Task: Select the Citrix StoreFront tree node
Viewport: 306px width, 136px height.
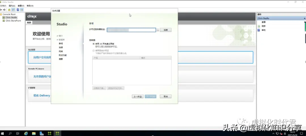Action: 13,20
